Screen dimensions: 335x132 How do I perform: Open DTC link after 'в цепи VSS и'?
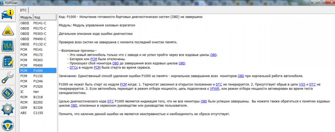pos(313,84)
